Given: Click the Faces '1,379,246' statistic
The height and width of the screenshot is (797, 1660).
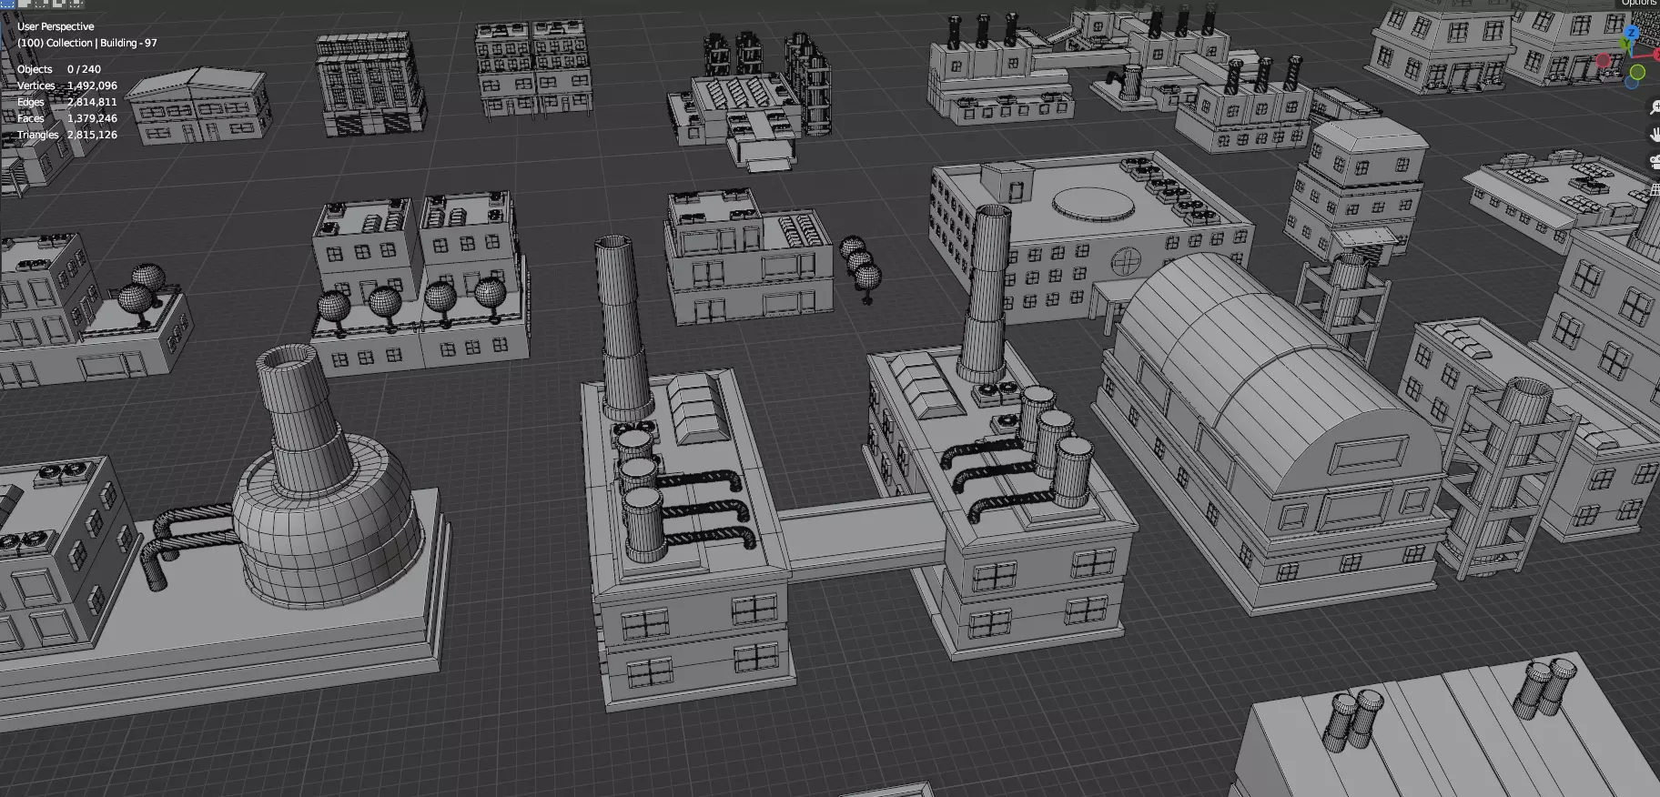Looking at the screenshot, I should tap(92, 118).
